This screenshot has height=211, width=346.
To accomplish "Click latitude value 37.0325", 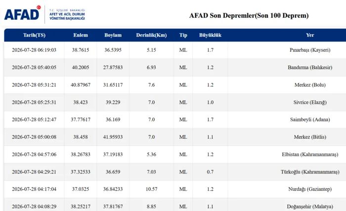I will coord(81,189).
